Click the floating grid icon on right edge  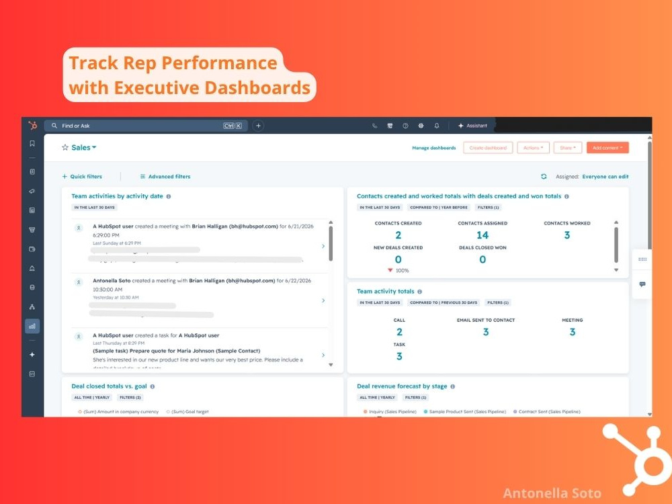coord(642,259)
